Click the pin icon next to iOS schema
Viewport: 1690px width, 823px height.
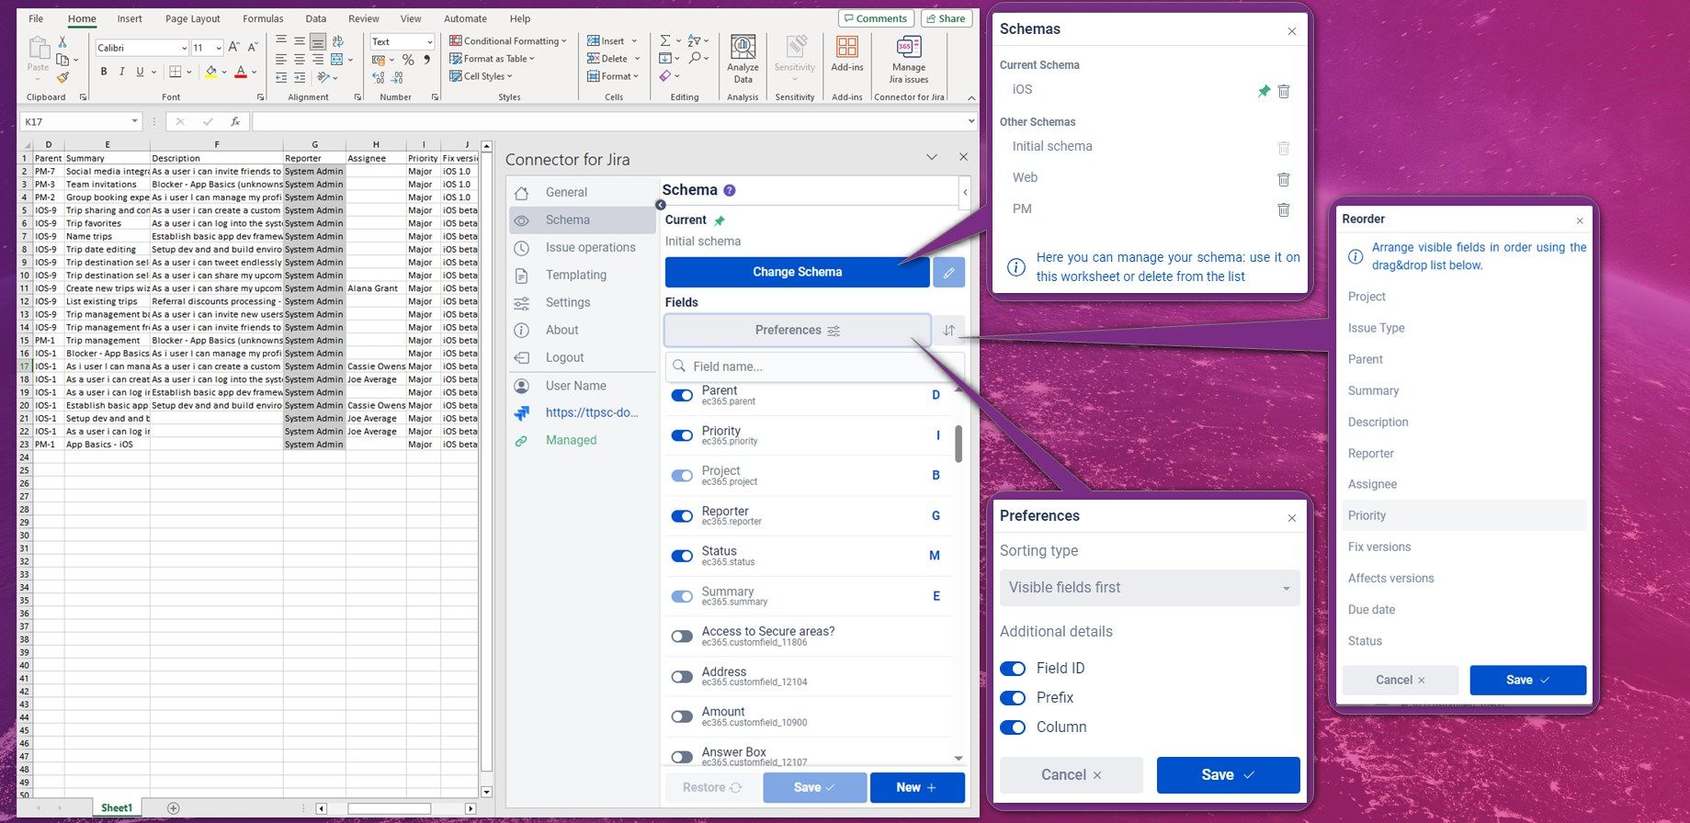(1264, 91)
